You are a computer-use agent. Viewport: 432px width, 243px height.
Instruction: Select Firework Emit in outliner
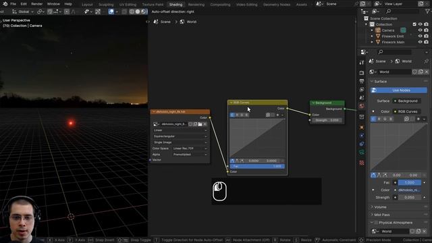point(393,36)
